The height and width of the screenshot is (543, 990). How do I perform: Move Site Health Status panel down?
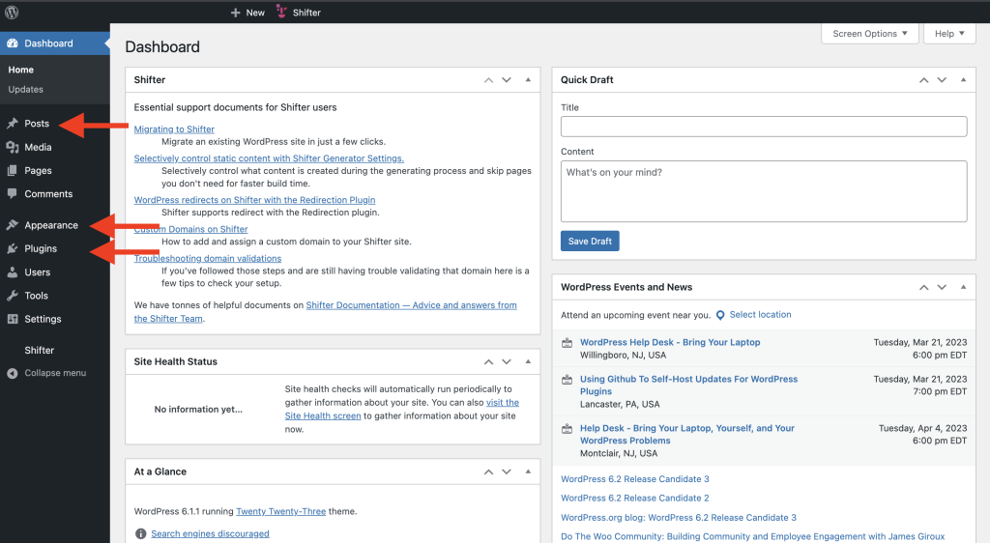click(507, 362)
